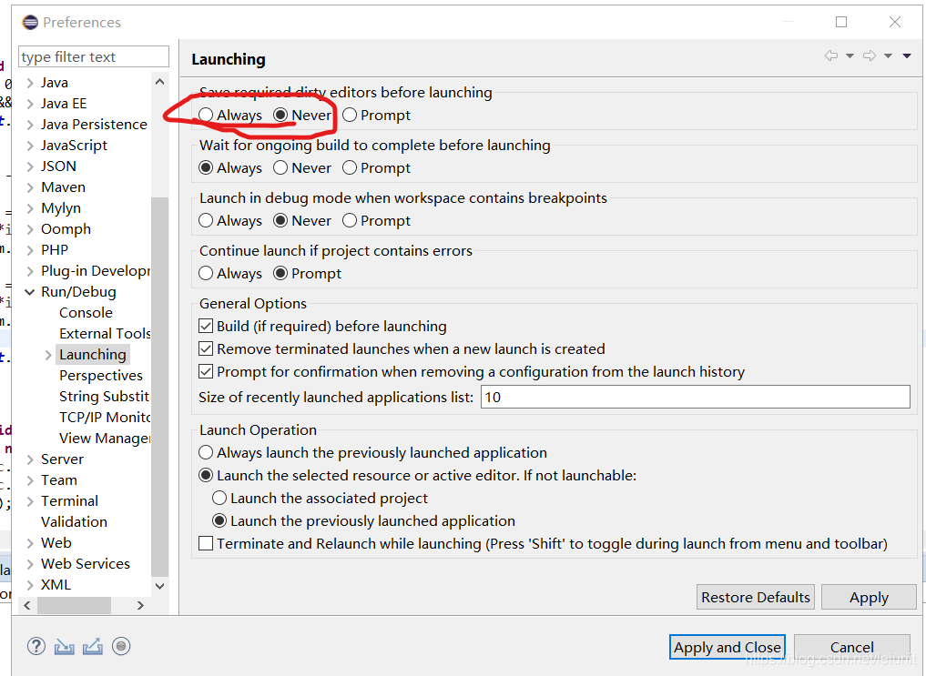This screenshot has width=926, height=676.
Task: Click the tree scroll up arrow
Action: 159,82
